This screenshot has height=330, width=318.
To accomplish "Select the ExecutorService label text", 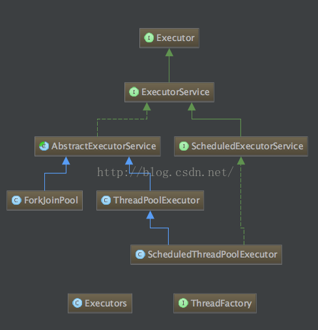I will [x=175, y=92].
